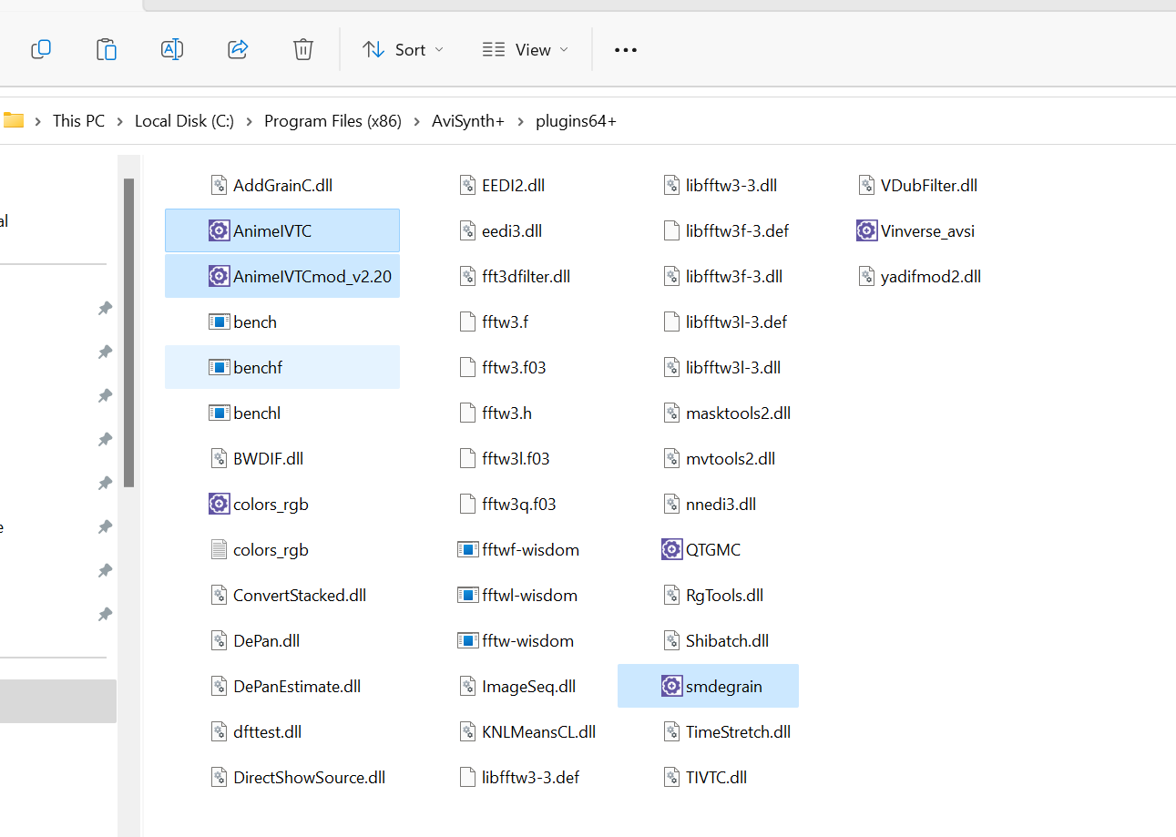
Task: Select the QTGMC script file icon
Action: click(x=671, y=549)
